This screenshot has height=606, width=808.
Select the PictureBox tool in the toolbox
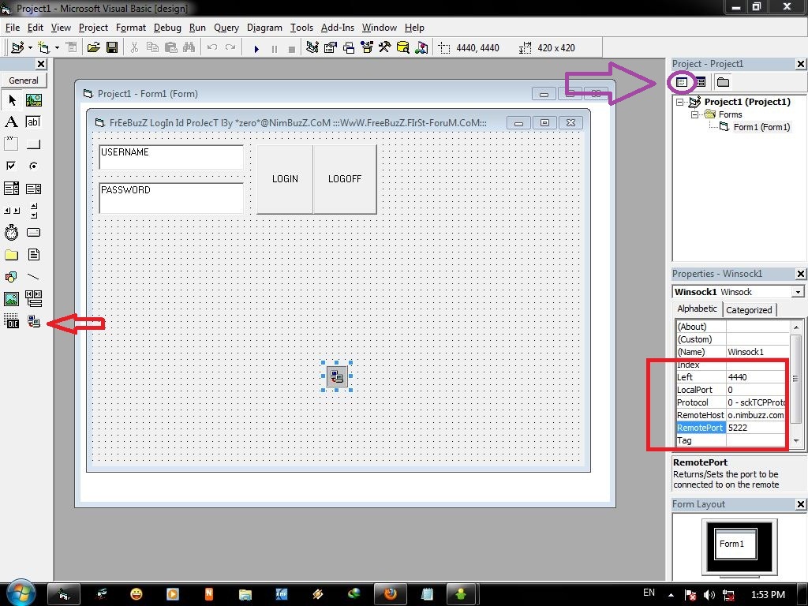[33, 100]
